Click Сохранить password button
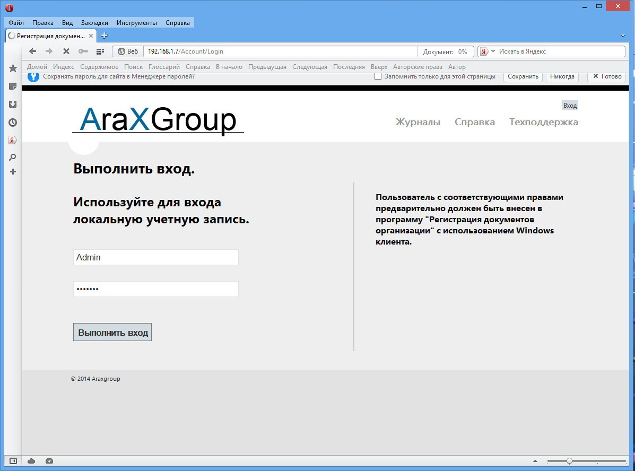 click(x=523, y=76)
